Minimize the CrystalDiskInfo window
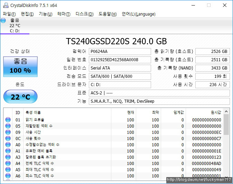This screenshot has width=233, height=184. click(x=193, y=5)
